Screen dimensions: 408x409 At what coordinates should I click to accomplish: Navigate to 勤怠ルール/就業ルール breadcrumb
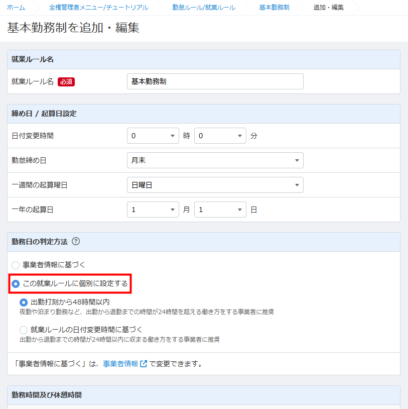coord(203,8)
